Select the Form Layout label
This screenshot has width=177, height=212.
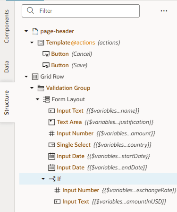click(68, 99)
